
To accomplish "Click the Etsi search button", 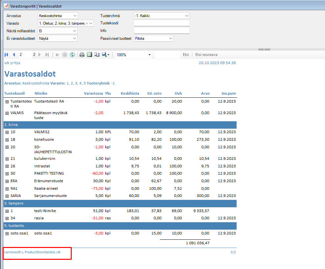I will pos(186,55).
